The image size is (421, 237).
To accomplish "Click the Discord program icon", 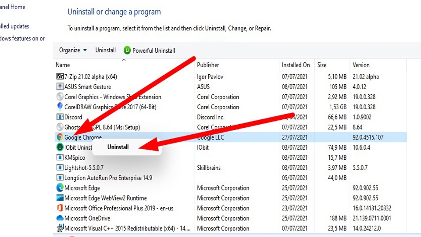I will 60,117.
